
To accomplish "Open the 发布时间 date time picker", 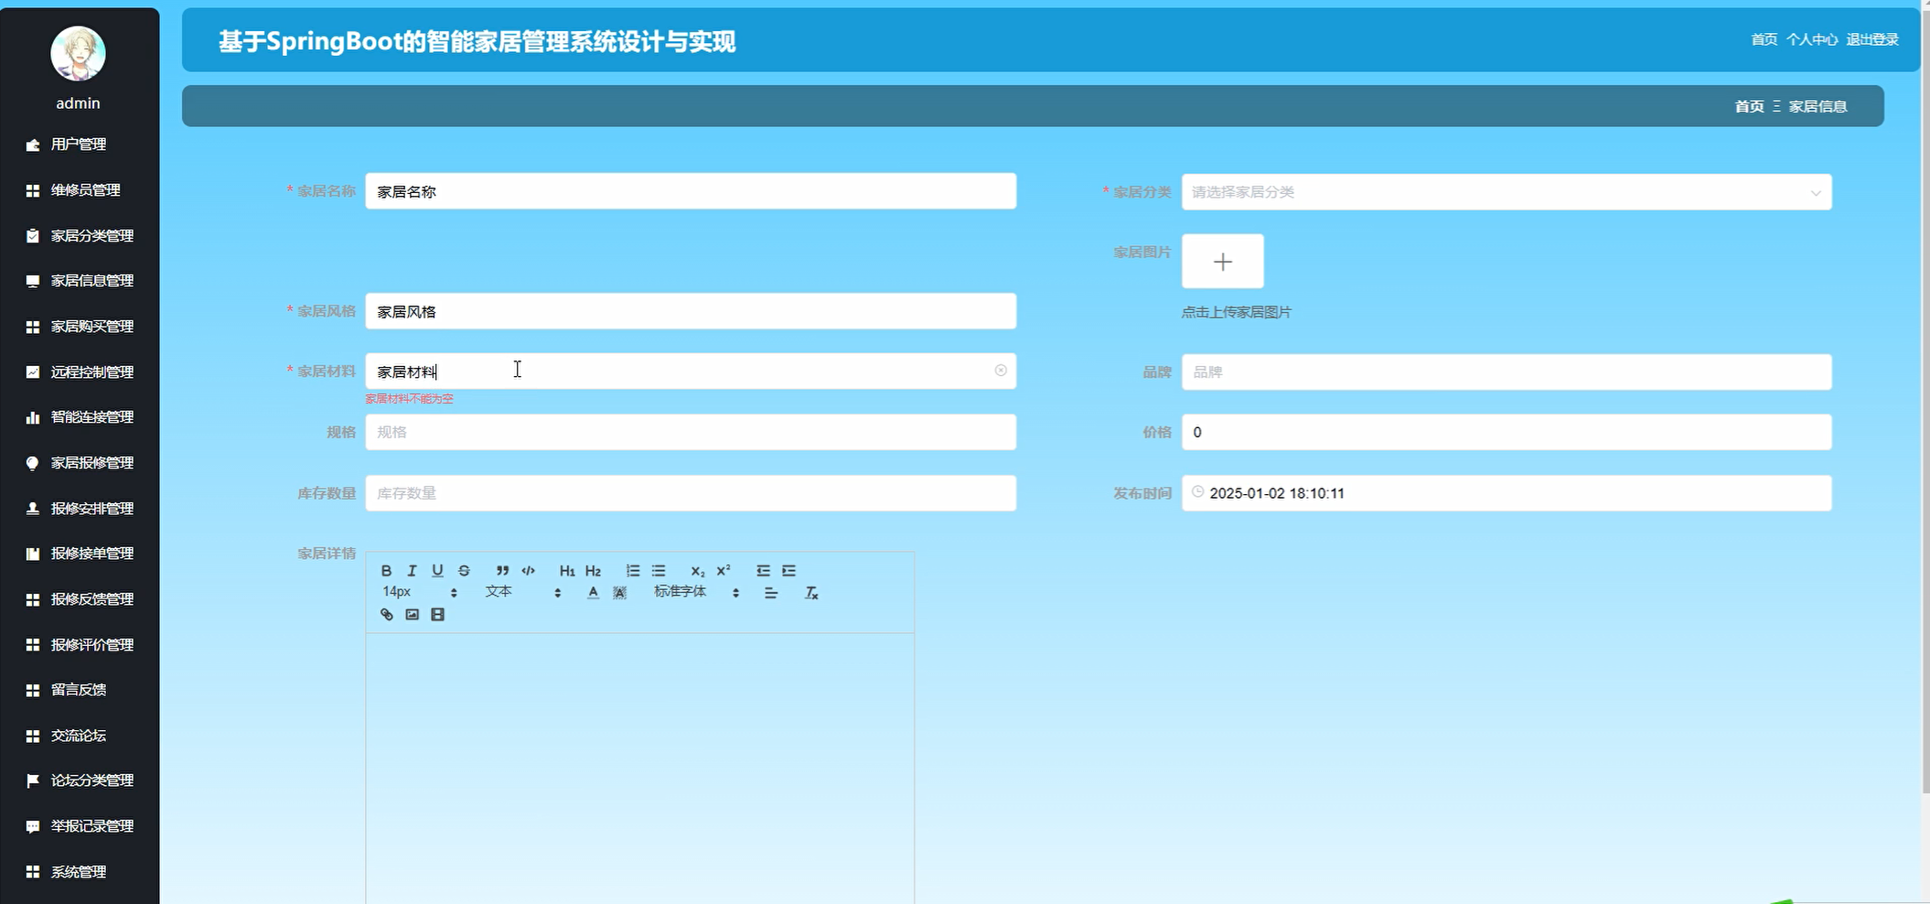I will (1506, 493).
